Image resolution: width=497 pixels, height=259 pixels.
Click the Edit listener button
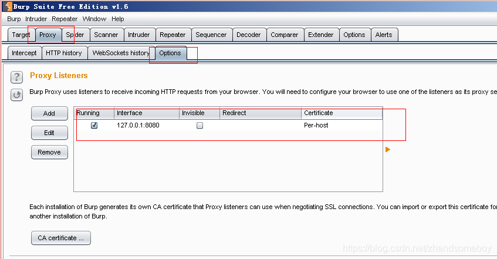[49, 133]
